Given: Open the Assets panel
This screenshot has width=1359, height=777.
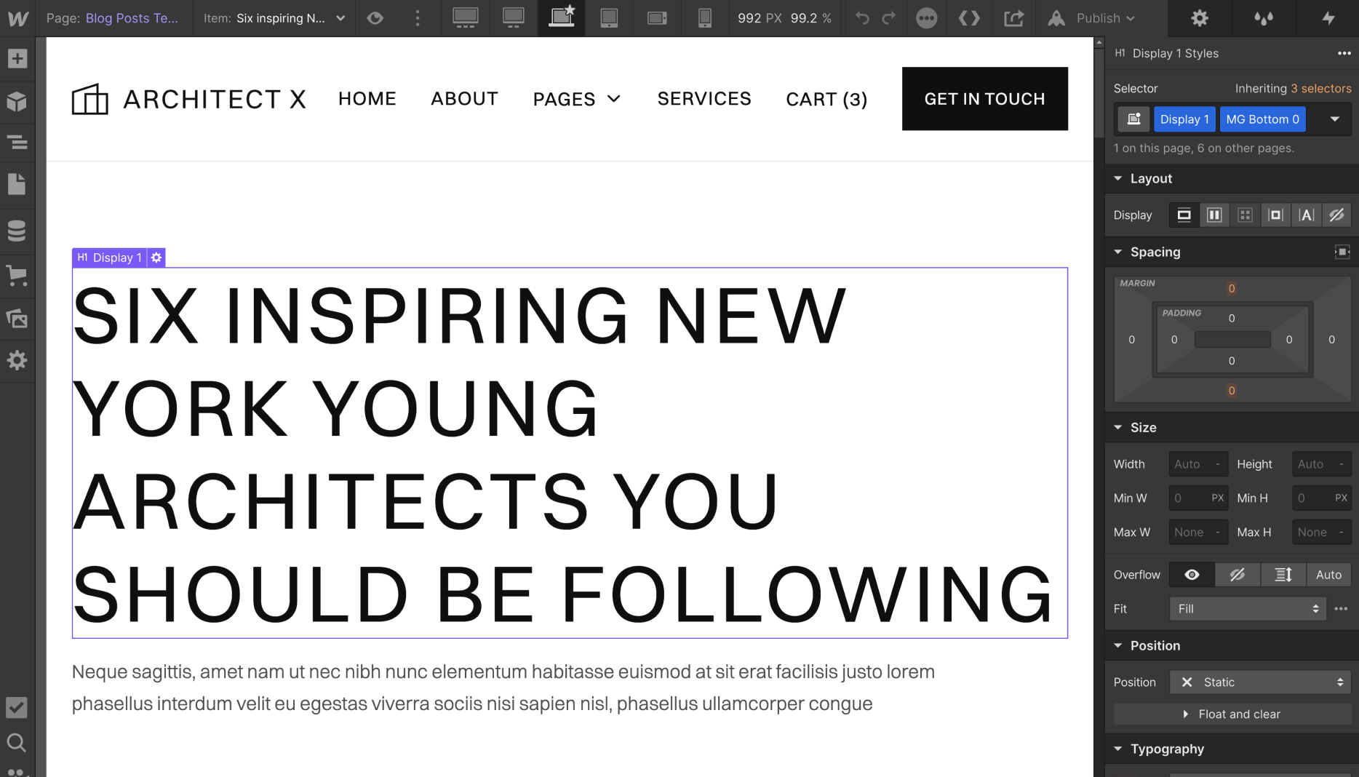Looking at the screenshot, I should point(17,319).
